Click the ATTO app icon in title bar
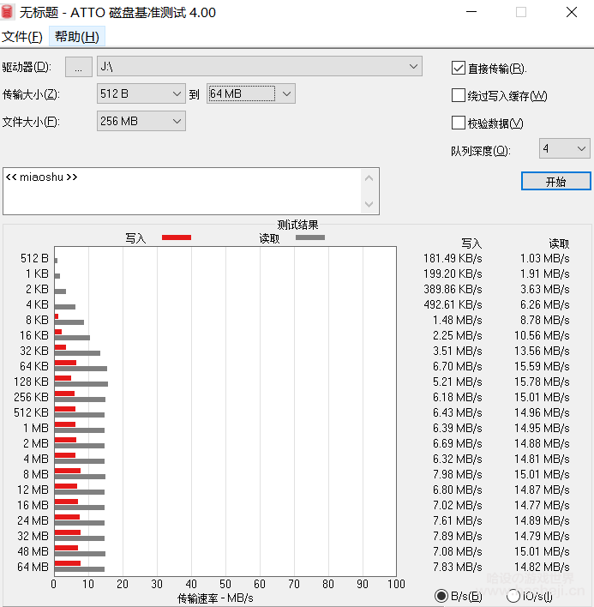Screen dimensions: 594x607 coord(8,12)
